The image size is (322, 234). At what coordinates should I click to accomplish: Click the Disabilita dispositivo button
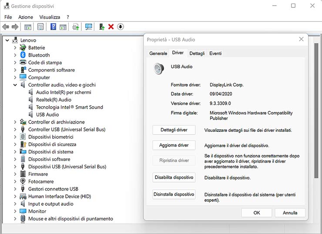click(x=174, y=177)
